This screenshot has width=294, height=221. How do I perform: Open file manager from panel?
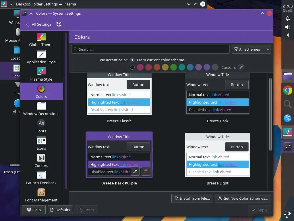click(288, 76)
